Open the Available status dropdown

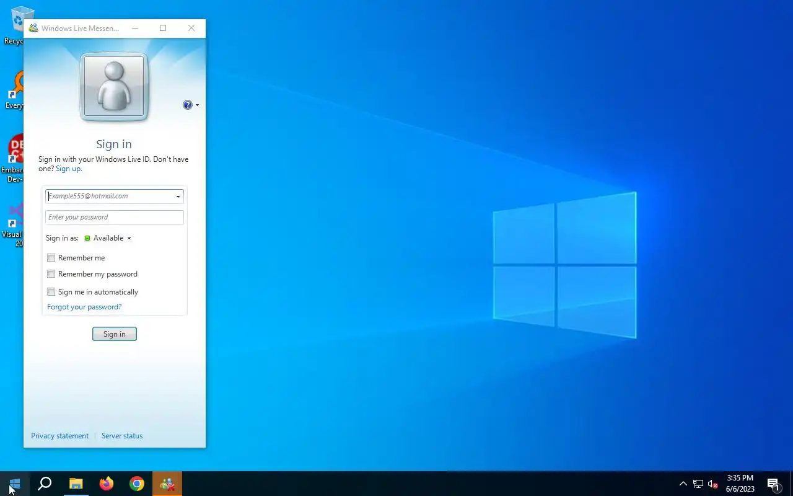[108, 238]
